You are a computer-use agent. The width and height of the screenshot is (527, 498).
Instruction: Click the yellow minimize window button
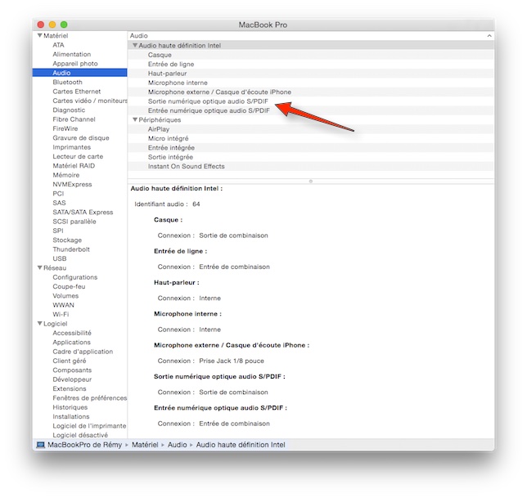point(52,25)
